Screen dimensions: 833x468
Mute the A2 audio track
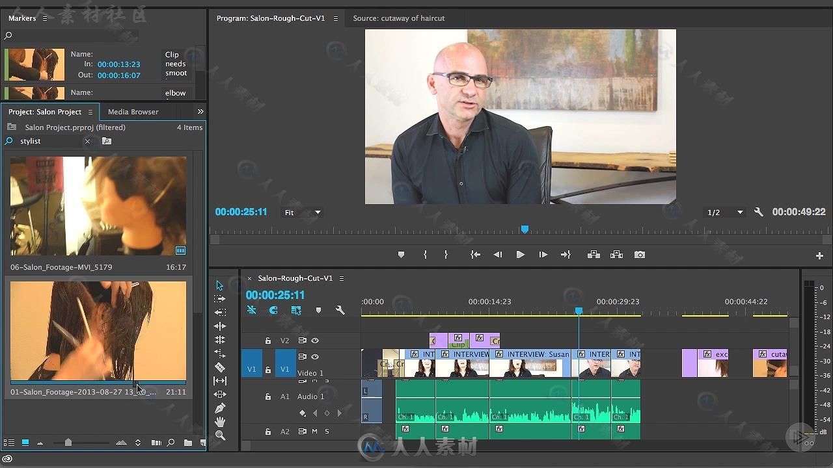(314, 432)
